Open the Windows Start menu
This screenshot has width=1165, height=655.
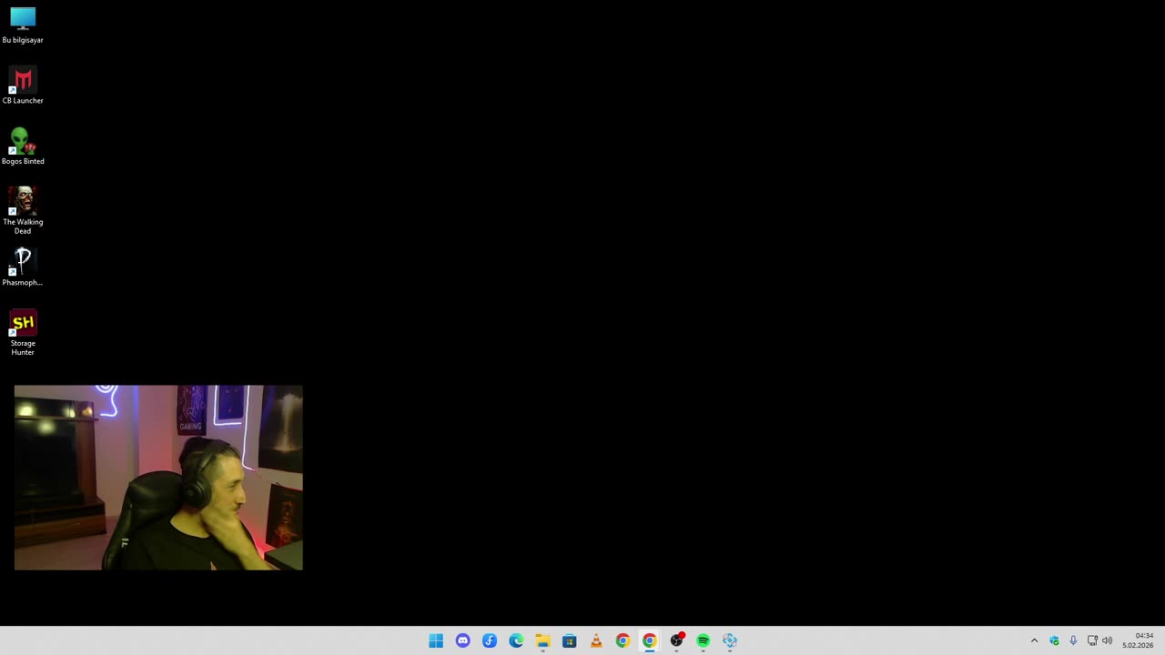pyautogui.click(x=436, y=640)
